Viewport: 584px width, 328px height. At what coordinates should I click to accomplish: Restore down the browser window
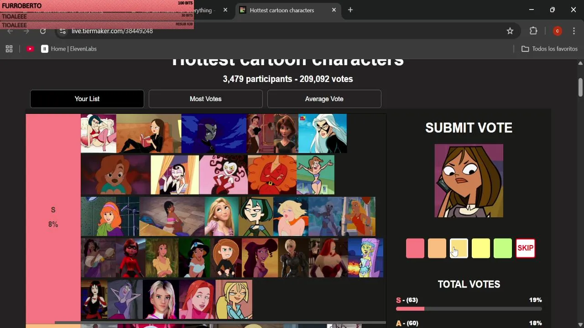pos(553,10)
